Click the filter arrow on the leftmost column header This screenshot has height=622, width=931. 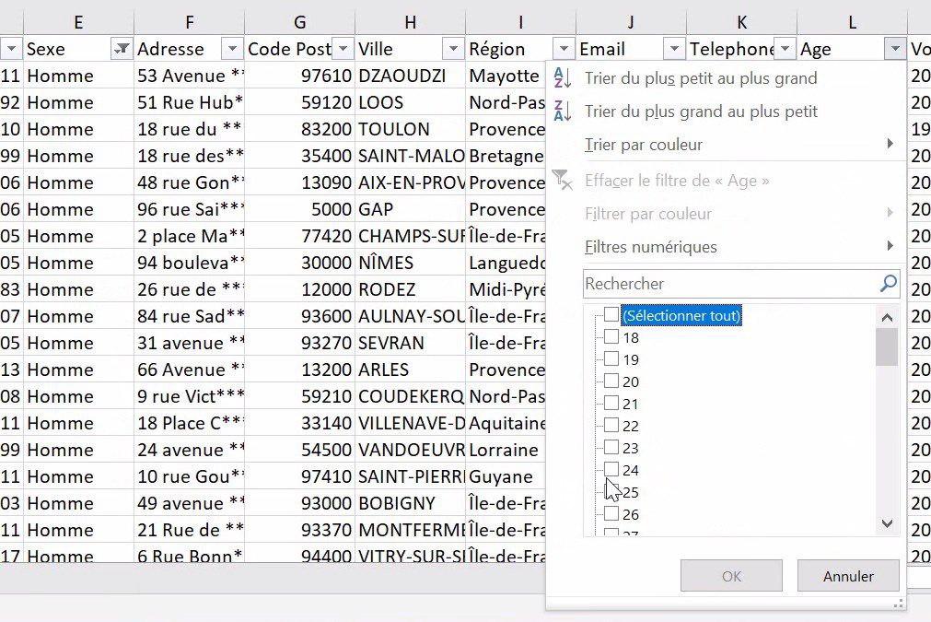9,48
